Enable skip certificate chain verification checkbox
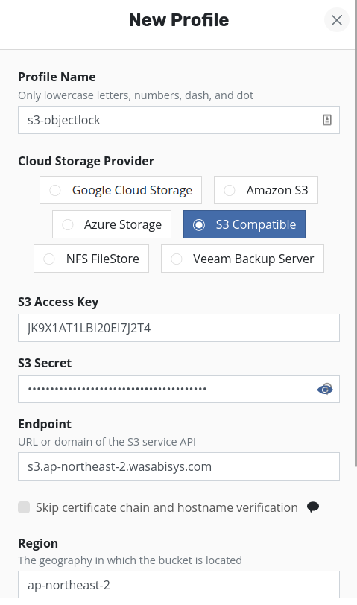Screen dimensions: 357x605 pyautogui.click(x=24, y=507)
